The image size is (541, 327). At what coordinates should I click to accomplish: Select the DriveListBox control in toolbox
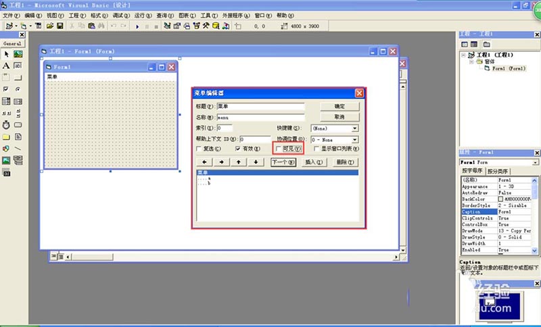(x=18, y=125)
